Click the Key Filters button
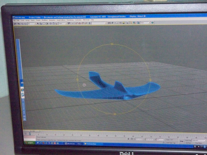 (x=199, y=143)
